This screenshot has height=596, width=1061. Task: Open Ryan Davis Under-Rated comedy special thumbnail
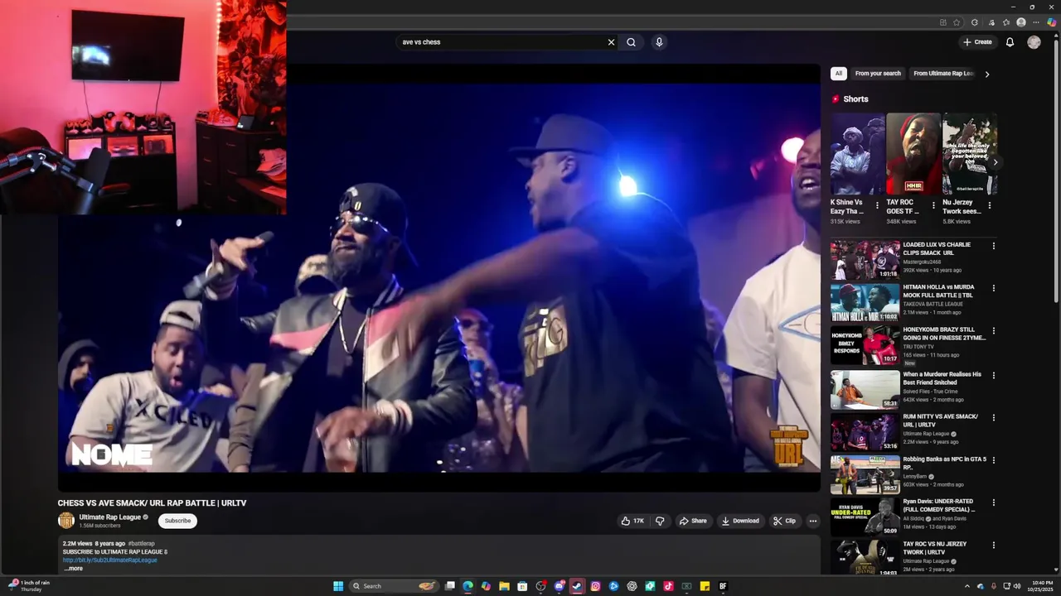coord(865,517)
